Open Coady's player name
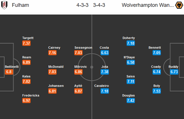The image size is (184, 119). [156, 67]
